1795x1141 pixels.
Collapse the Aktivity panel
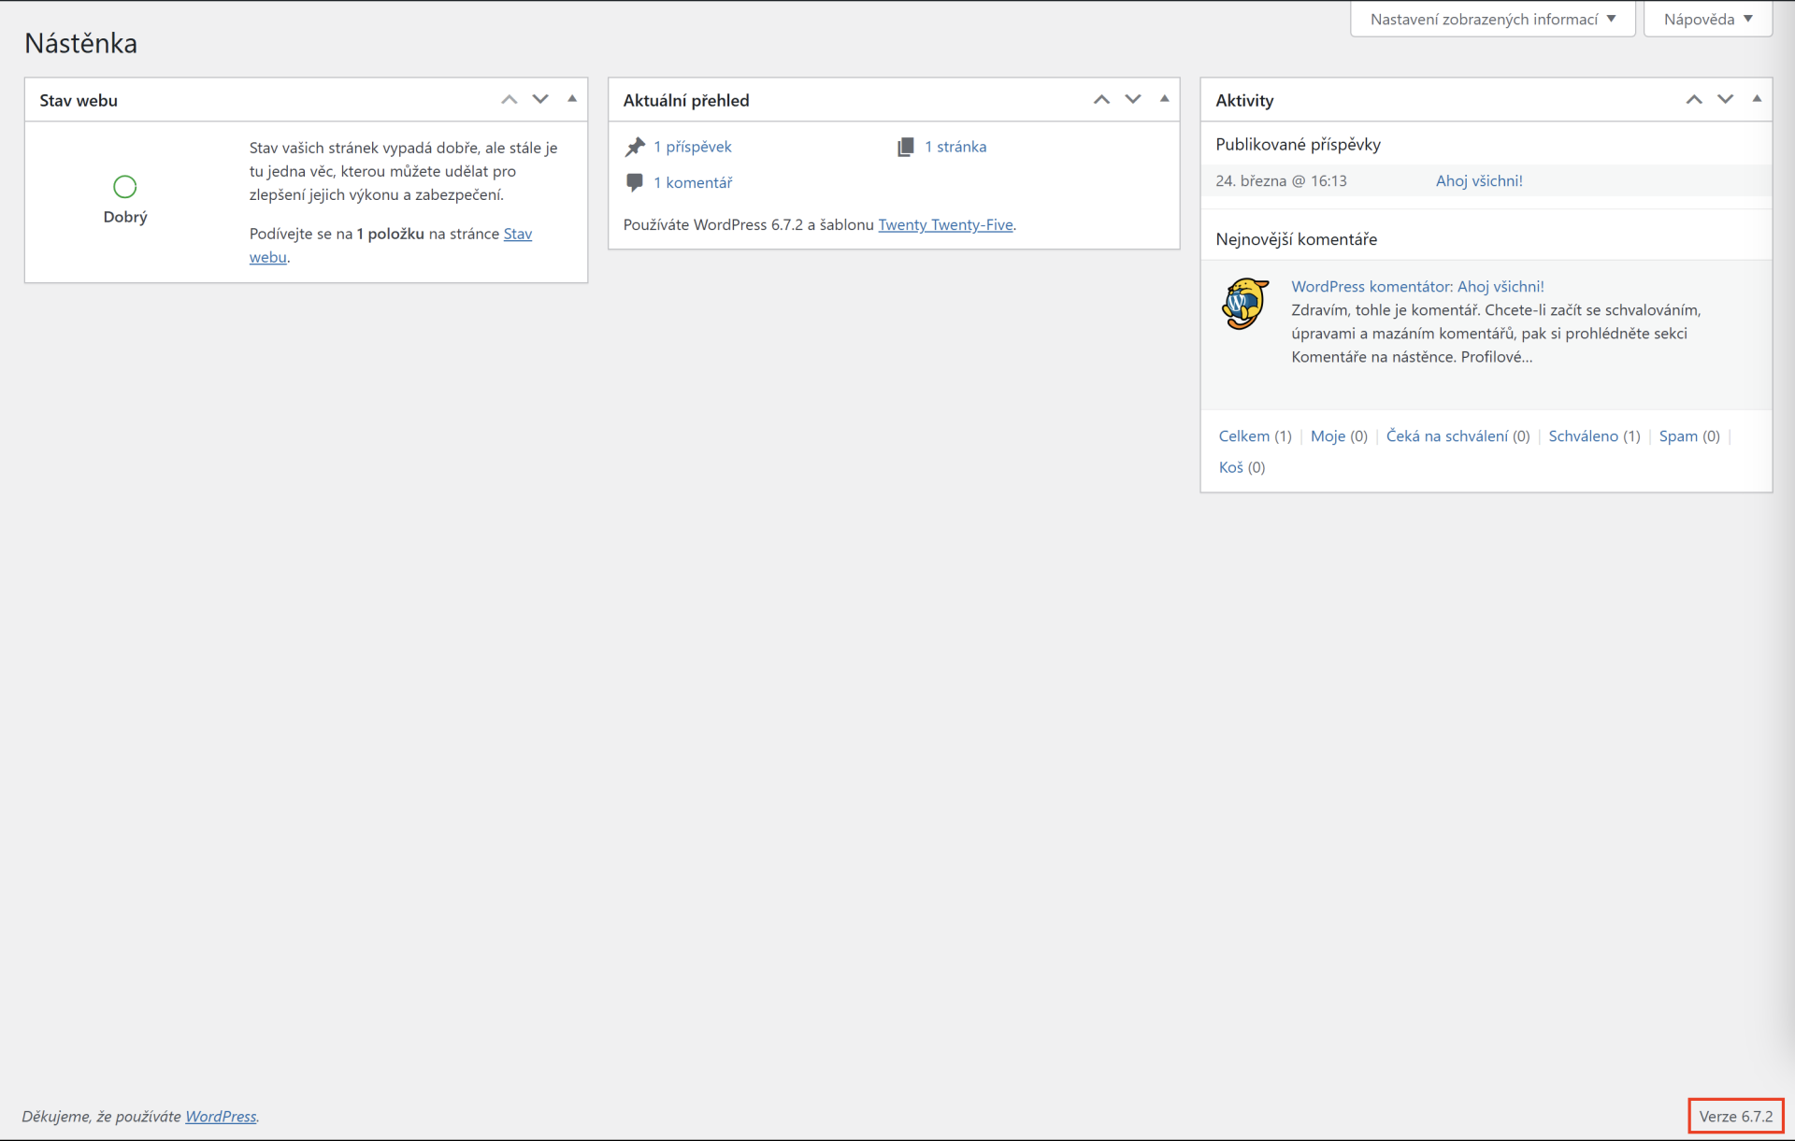point(1758,99)
